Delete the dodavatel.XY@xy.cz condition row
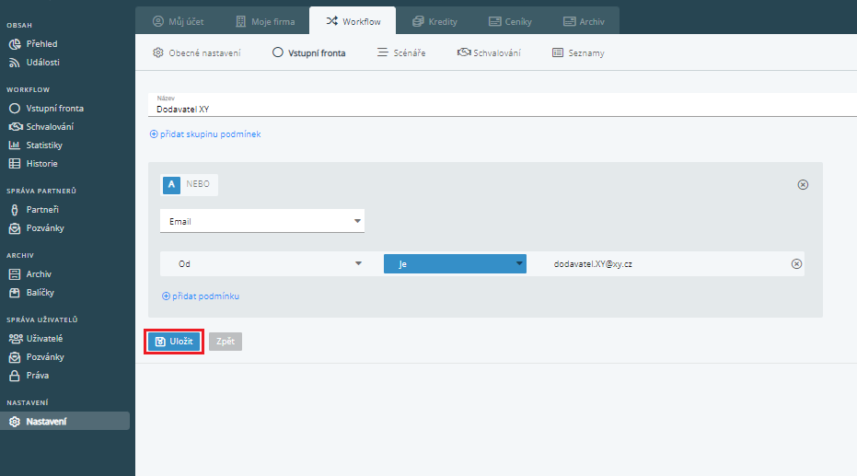The height and width of the screenshot is (476, 857). point(796,264)
